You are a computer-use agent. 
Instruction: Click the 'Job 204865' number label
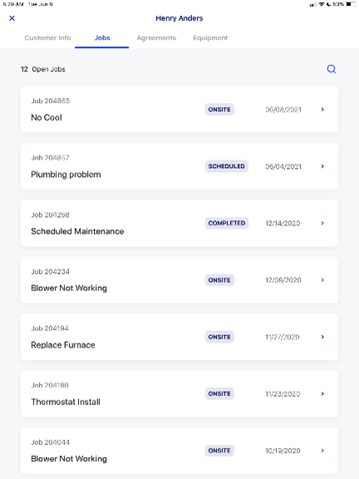point(51,101)
